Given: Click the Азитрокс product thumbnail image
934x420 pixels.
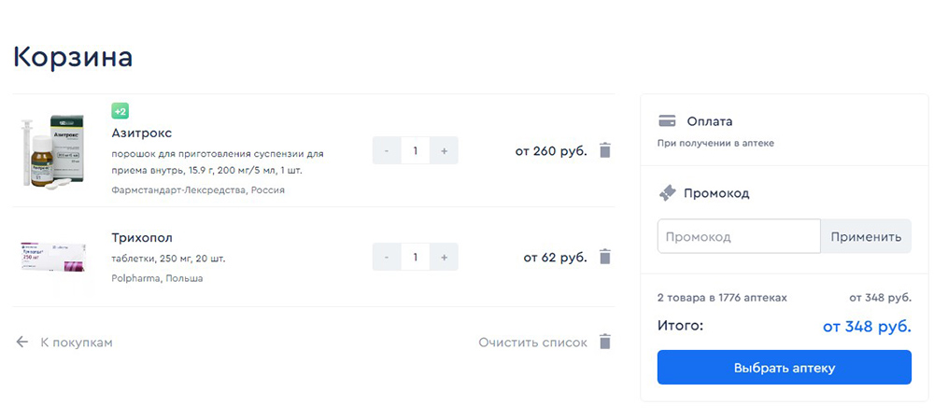Looking at the screenshot, I should pos(53,152).
